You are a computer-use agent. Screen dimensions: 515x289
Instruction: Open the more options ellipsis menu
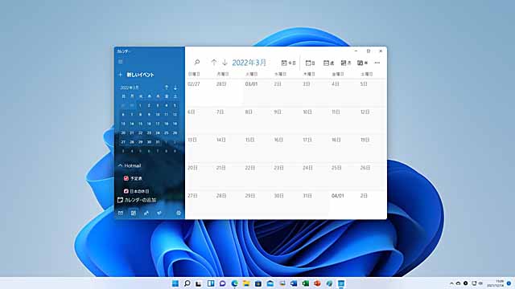(377, 63)
